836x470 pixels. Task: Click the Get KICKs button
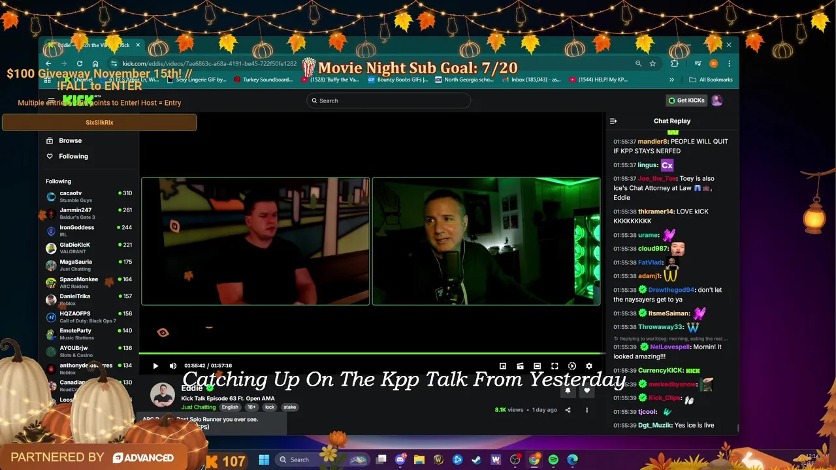coord(686,101)
